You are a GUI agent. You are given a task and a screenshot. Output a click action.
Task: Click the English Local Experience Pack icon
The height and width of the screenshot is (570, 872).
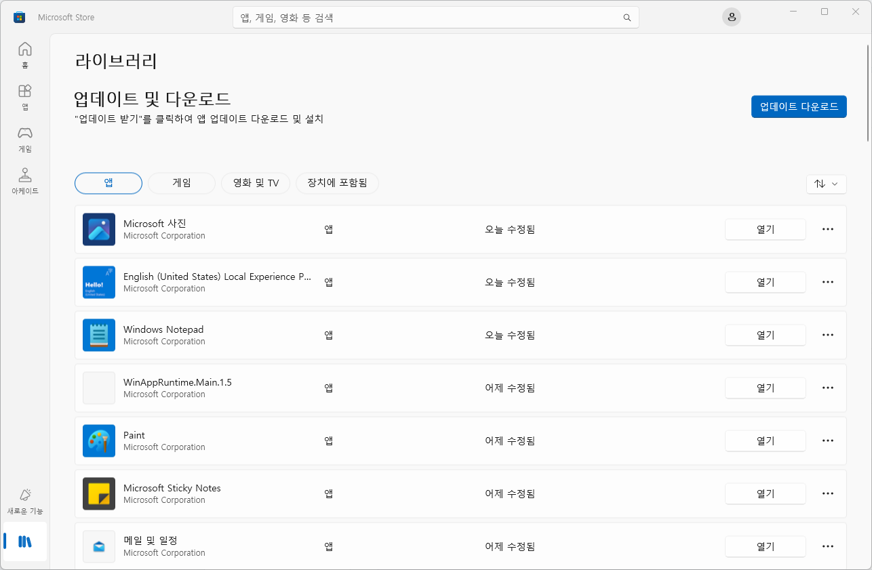pyautogui.click(x=99, y=282)
